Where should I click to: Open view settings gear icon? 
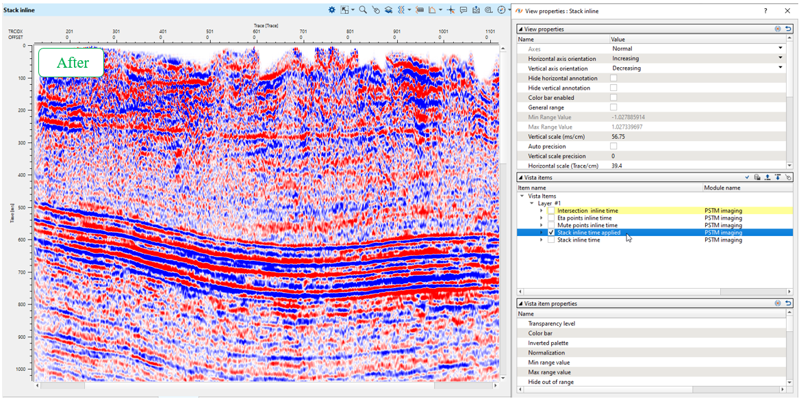point(332,10)
